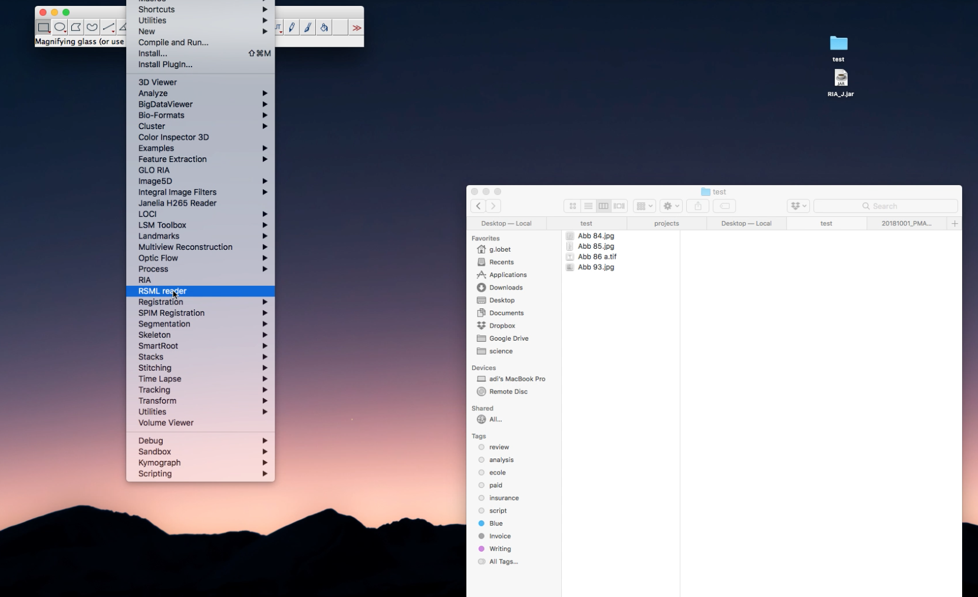Switch Finder to column view
This screenshot has width=978, height=597.
pyautogui.click(x=603, y=206)
